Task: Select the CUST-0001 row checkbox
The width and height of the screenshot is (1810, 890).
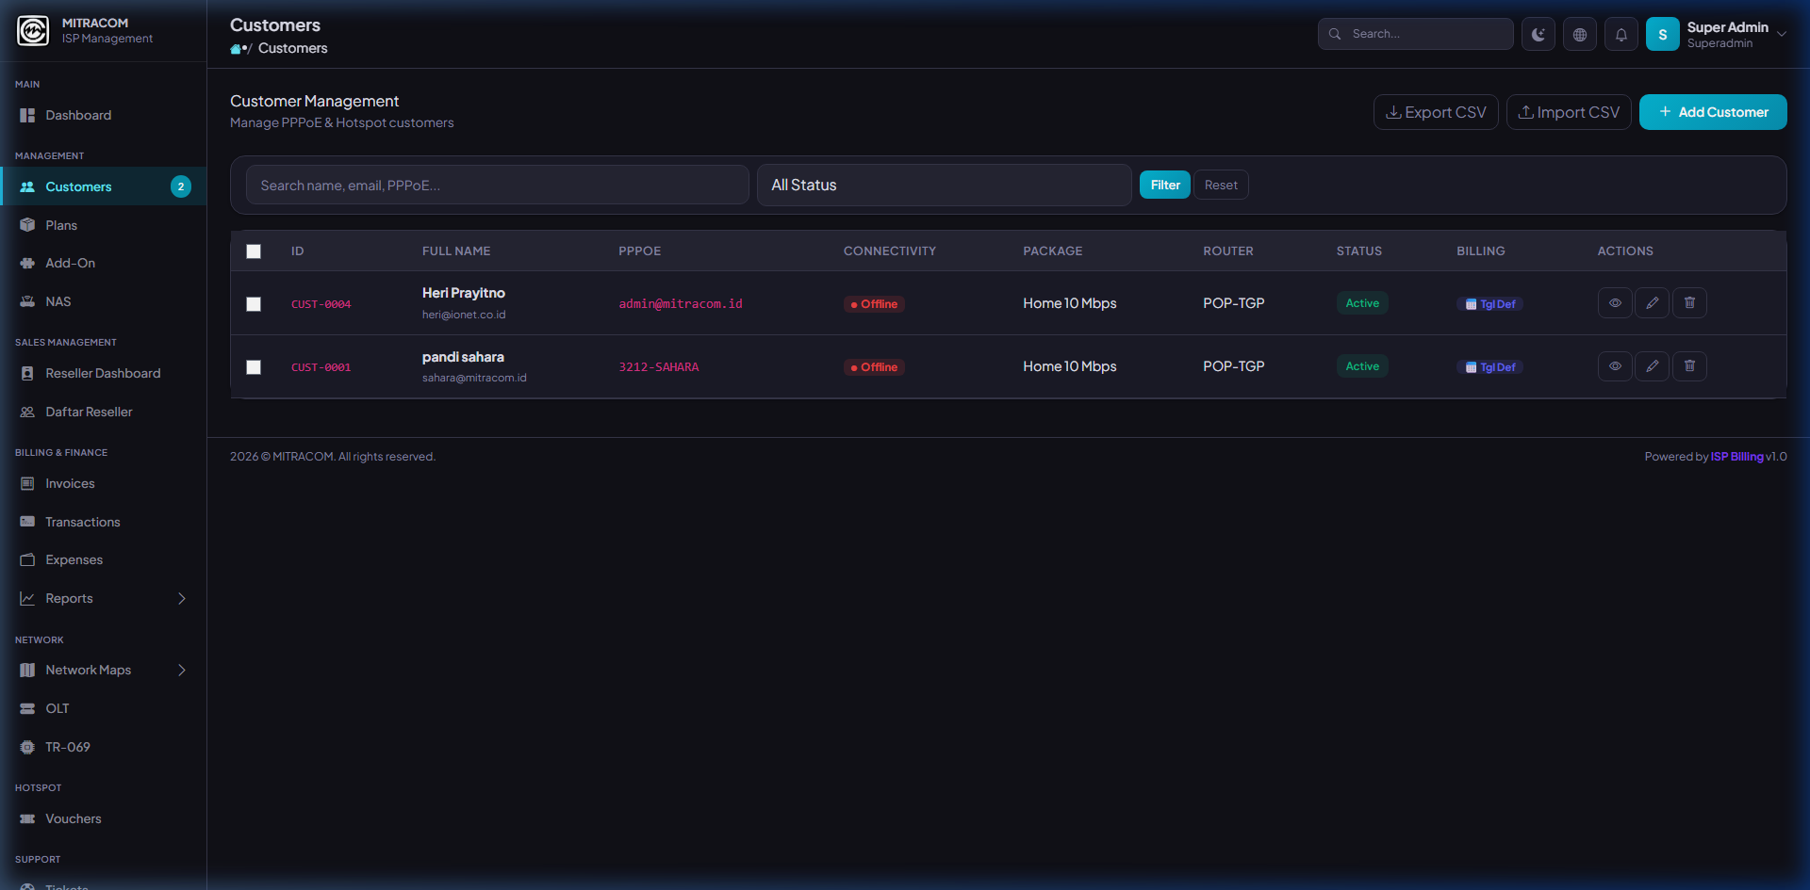Action: tap(254, 367)
